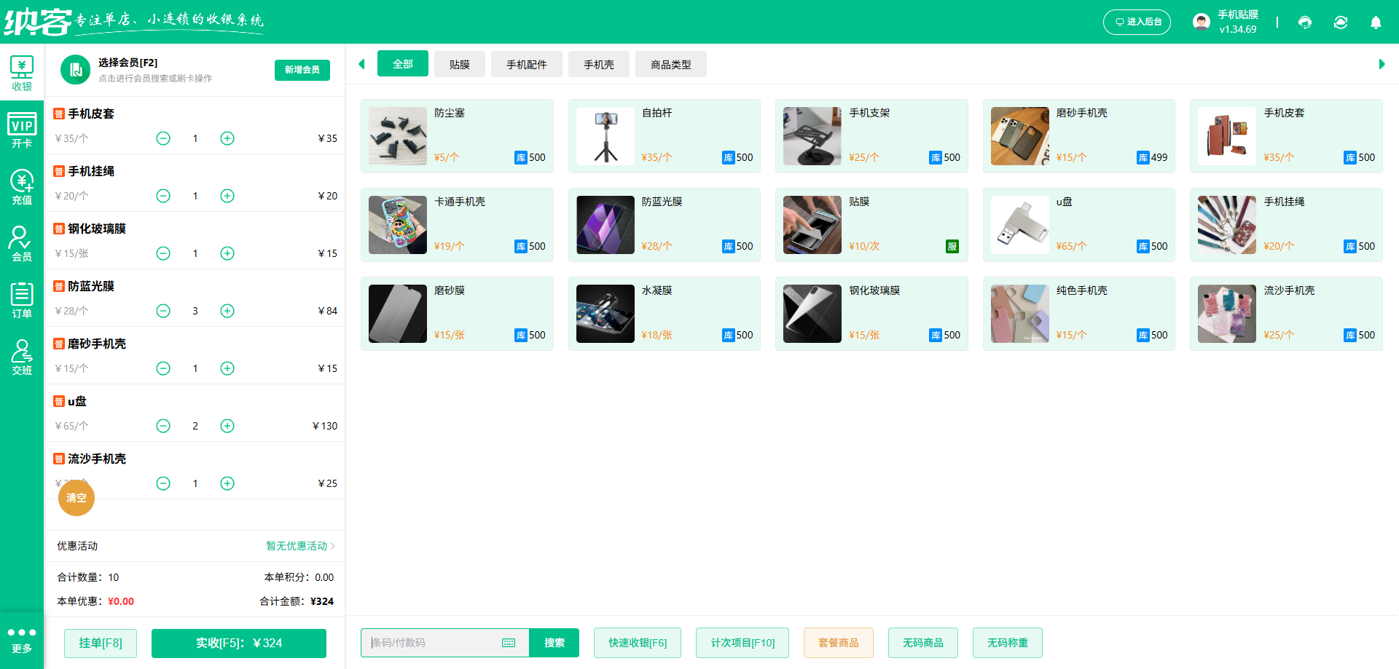Open the 充值 recharge sidebar icon

[22, 187]
